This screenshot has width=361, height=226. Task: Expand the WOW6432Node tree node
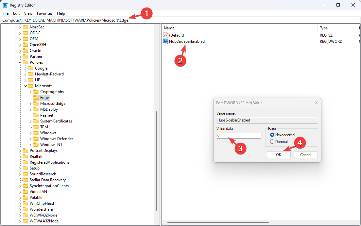20,216
